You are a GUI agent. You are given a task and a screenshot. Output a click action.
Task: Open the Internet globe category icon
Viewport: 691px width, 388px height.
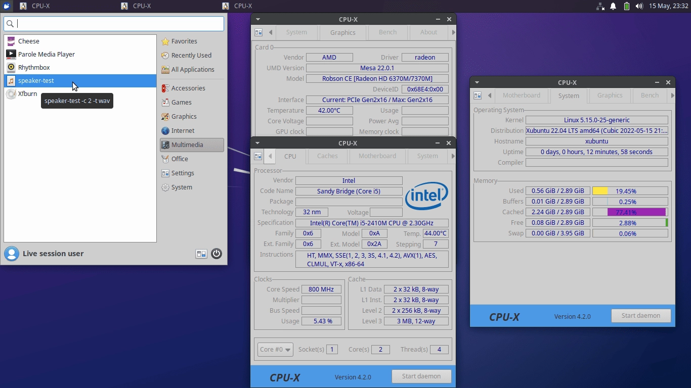point(165,131)
